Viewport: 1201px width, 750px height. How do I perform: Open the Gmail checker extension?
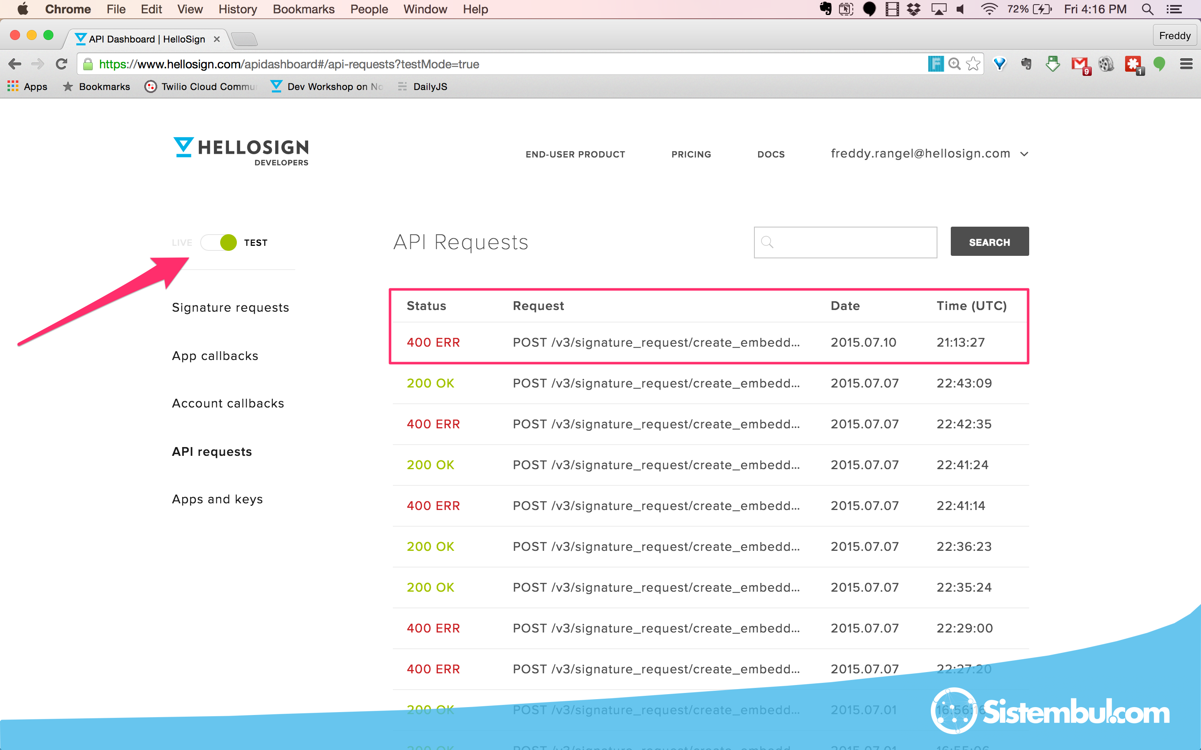(1080, 65)
